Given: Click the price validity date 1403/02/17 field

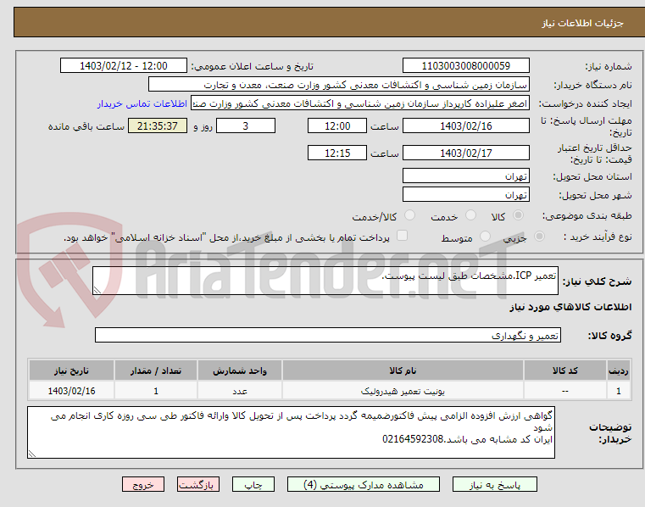Looking at the screenshot, I should click(465, 153).
